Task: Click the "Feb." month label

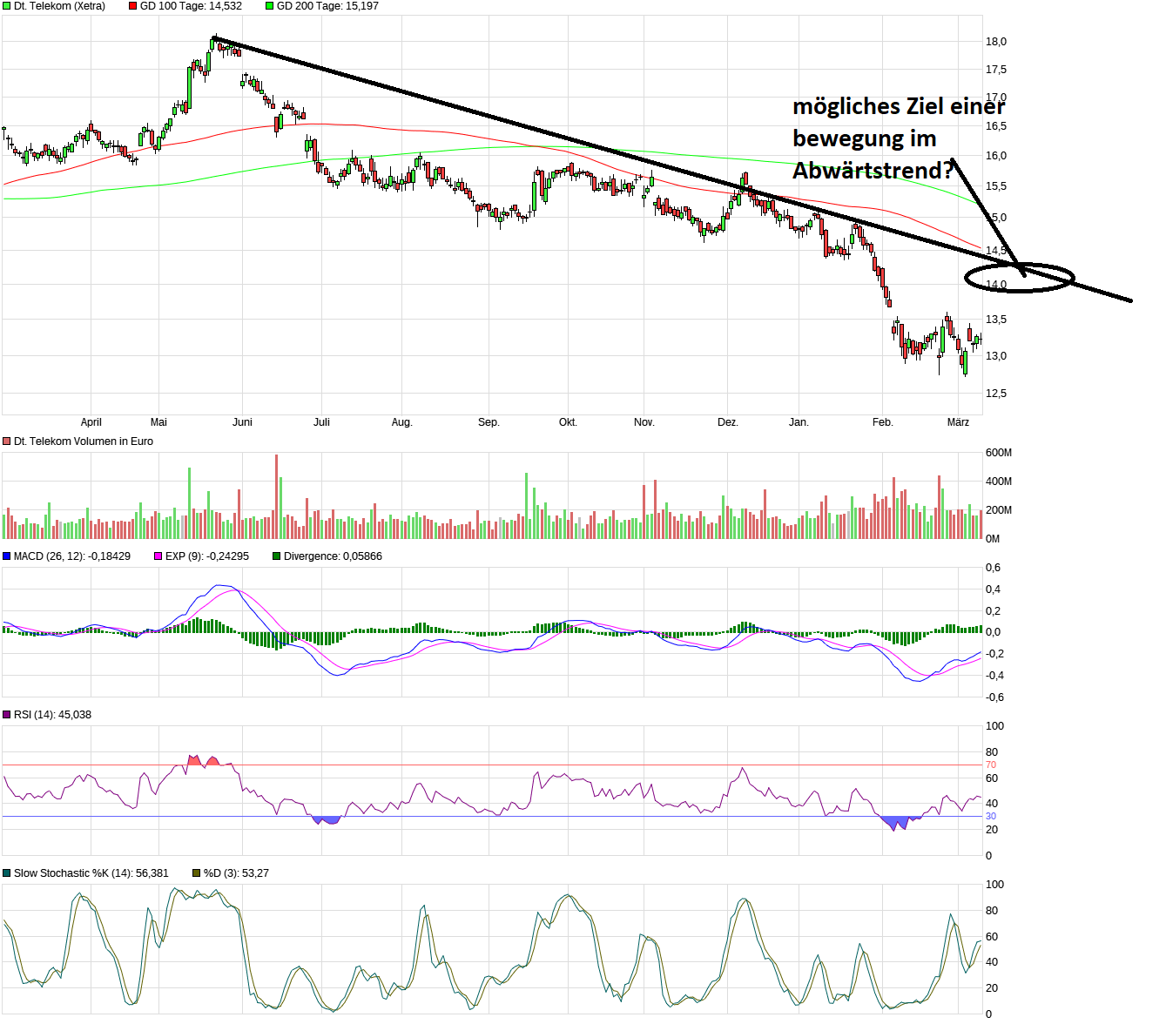Action: pos(883,422)
